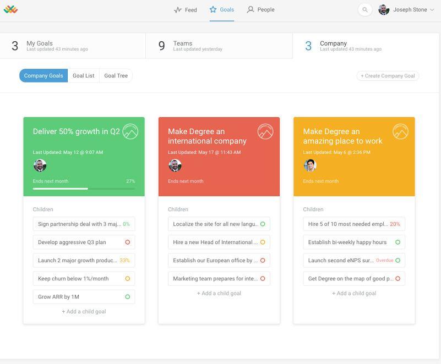Click red status circle for Marketing team prepares

coord(263,279)
